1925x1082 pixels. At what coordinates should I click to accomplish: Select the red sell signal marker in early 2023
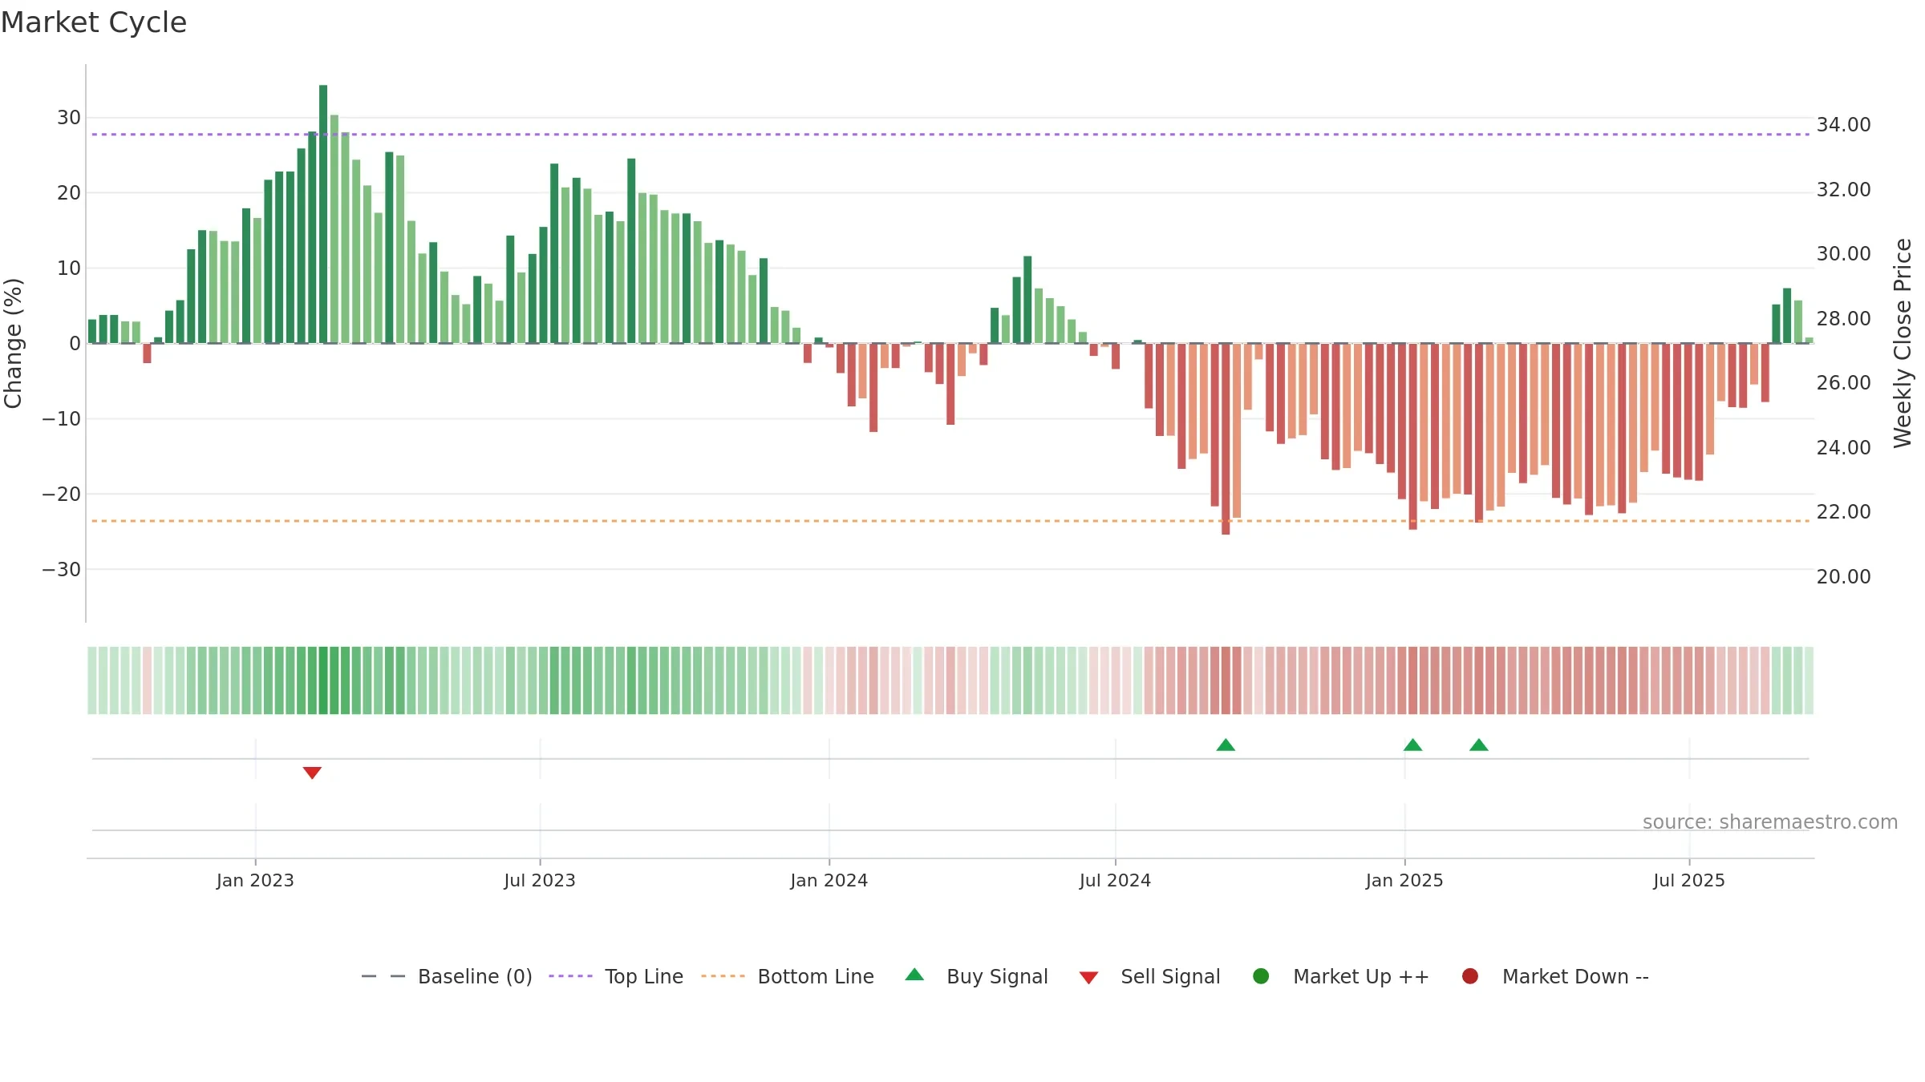(312, 773)
